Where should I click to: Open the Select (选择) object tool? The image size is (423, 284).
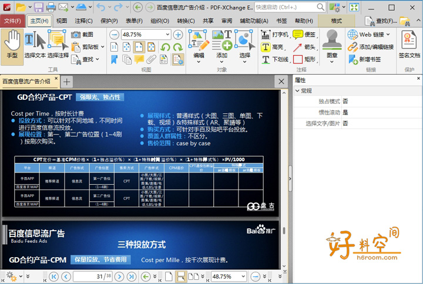coord(244,47)
